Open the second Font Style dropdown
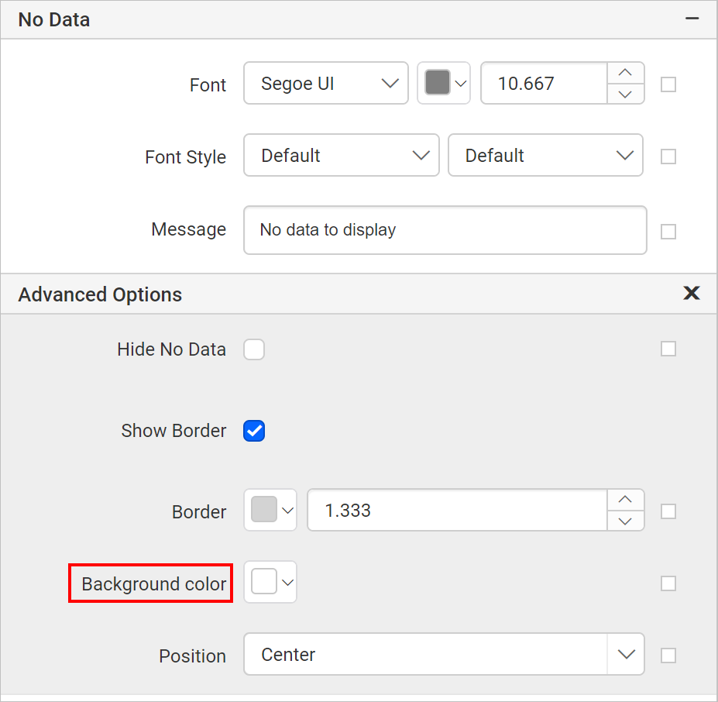 545,155
